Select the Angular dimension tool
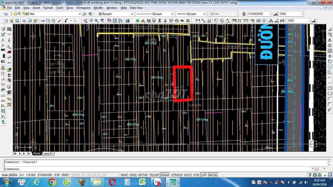Screen dimensions: 333x187 click(227, 20)
